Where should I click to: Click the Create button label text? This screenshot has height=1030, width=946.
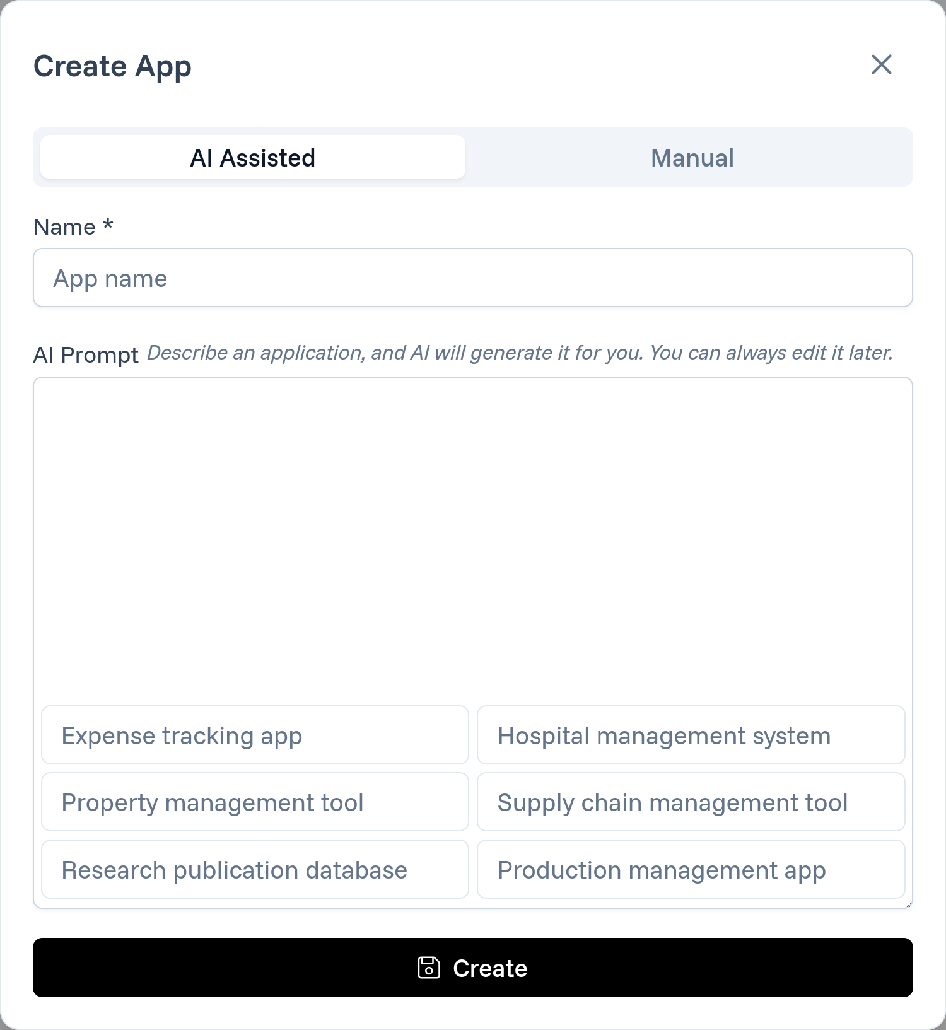(490, 968)
